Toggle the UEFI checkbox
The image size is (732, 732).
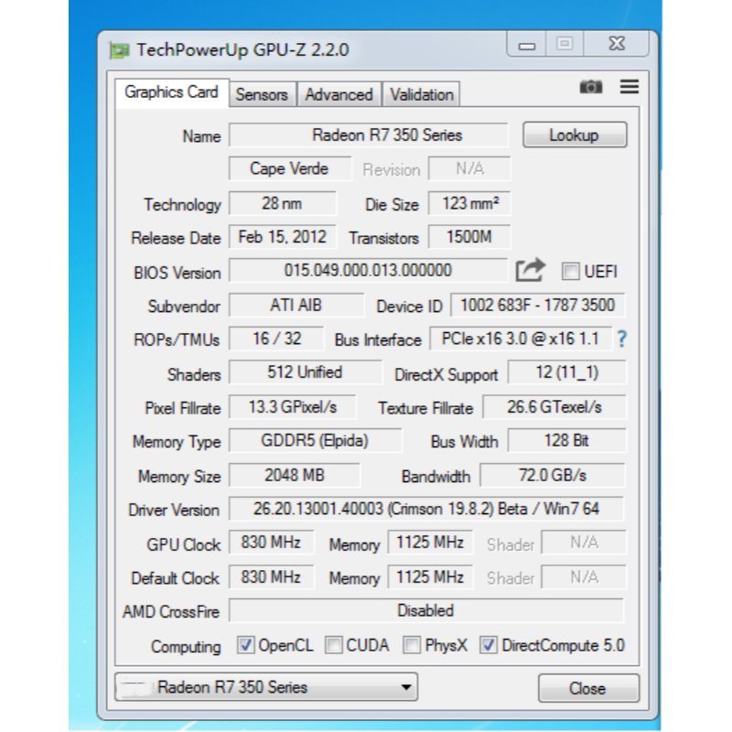[570, 271]
